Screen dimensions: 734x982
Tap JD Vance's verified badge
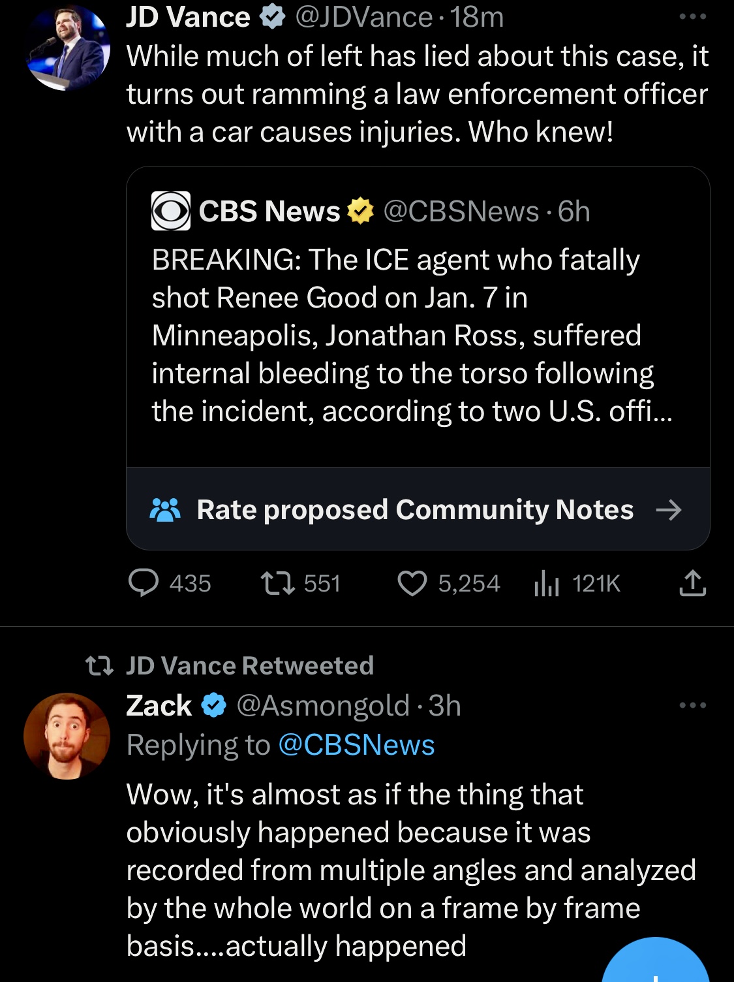click(273, 18)
